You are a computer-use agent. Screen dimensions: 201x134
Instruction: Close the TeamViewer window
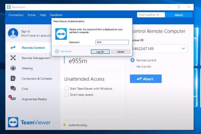[x=188, y=7]
